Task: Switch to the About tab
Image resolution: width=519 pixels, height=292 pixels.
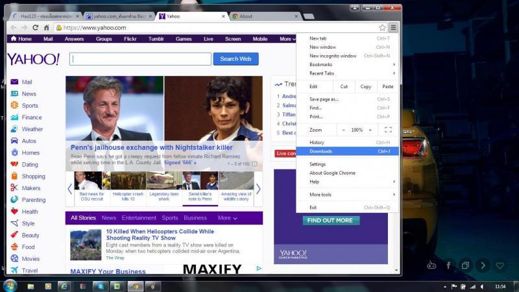Action: click(265, 16)
